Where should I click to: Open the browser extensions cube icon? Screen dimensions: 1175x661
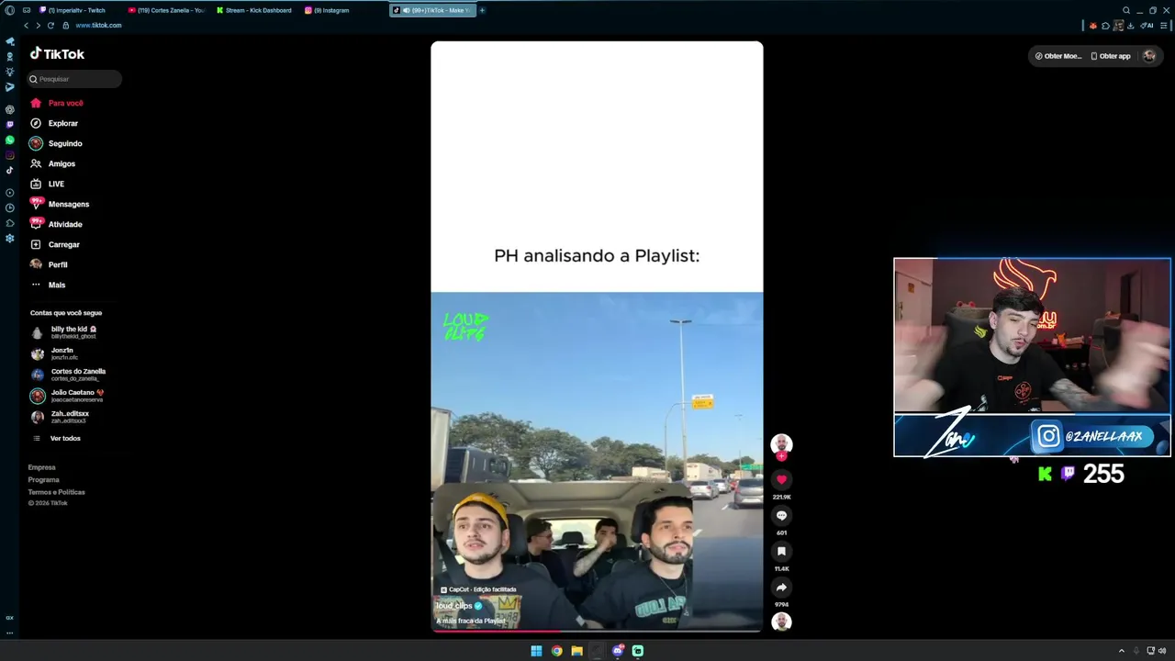[1105, 26]
